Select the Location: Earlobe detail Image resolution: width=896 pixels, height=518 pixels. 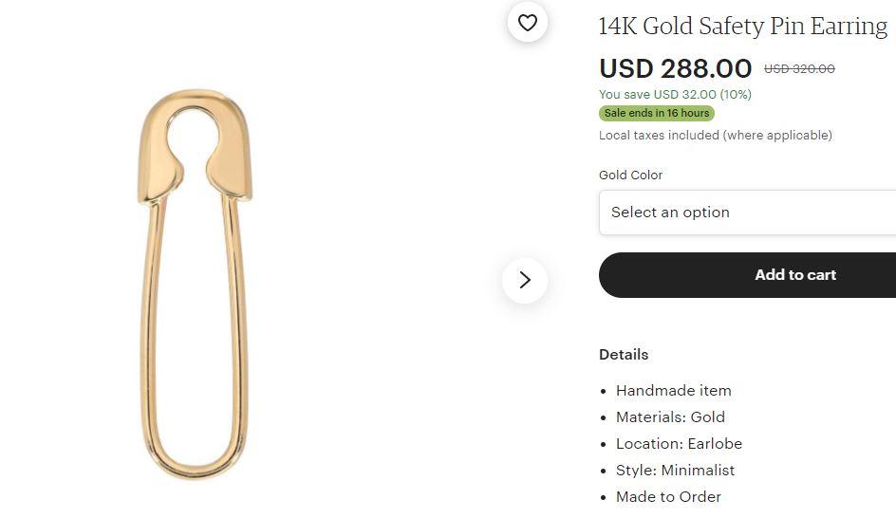pyautogui.click(x=679, y=444)
